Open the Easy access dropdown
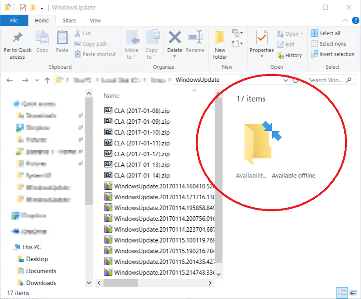This screenshot has height=299, width=361. pyautogui.click(x=237, y=43)
